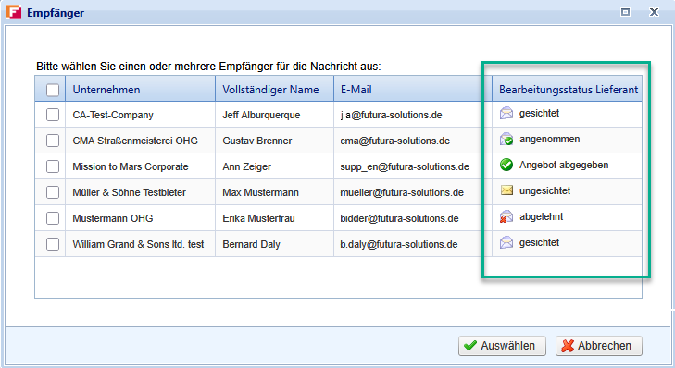Enable the Mustermann OHG row checkbox
The image size is (675, 368).
[x=53, y=218]
